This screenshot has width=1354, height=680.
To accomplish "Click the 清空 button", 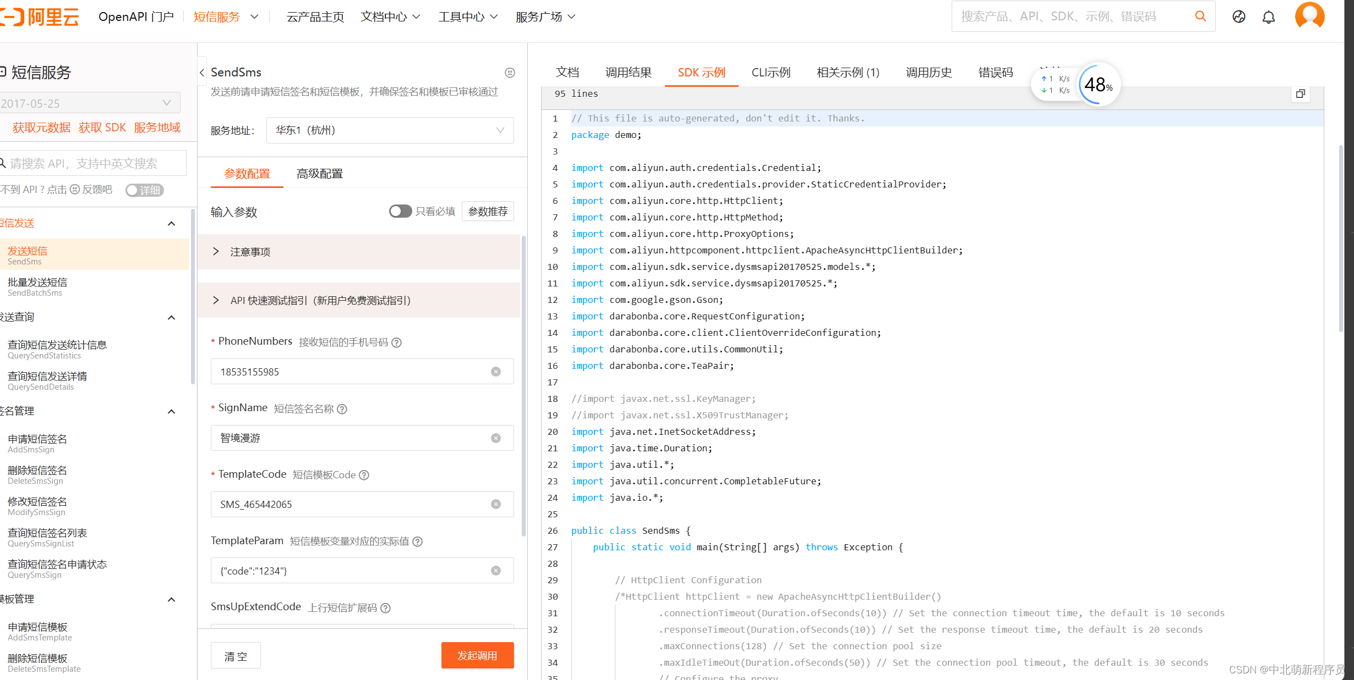I will point(236,656).
